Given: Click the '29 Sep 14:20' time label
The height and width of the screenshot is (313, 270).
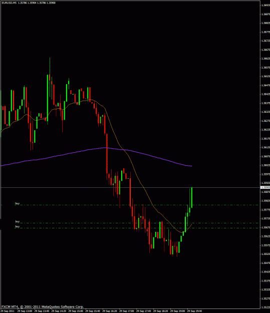Looking at the screenshot, I should pos(59,311).
